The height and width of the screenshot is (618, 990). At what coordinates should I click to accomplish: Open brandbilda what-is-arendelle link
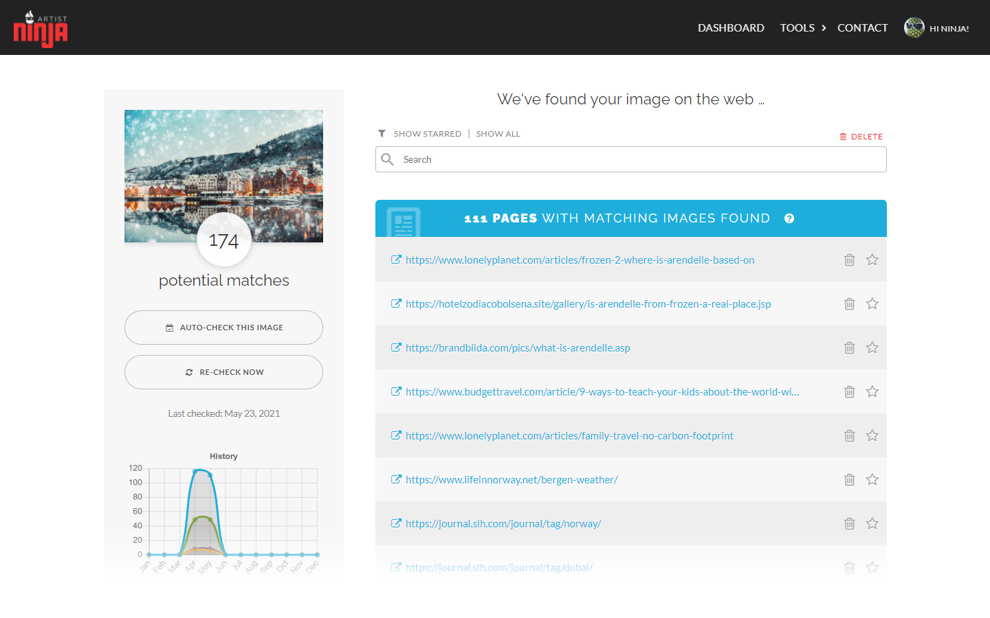(x=518, y=348)
